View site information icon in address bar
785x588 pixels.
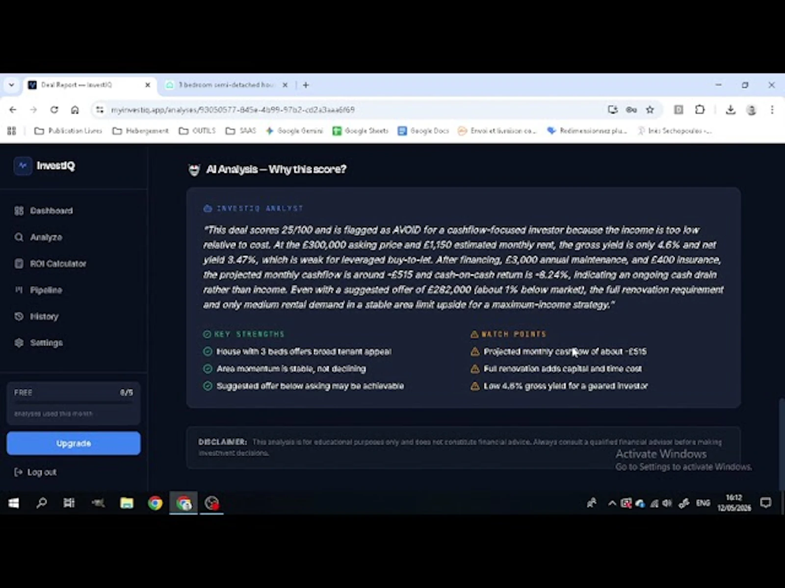point(100,110)
